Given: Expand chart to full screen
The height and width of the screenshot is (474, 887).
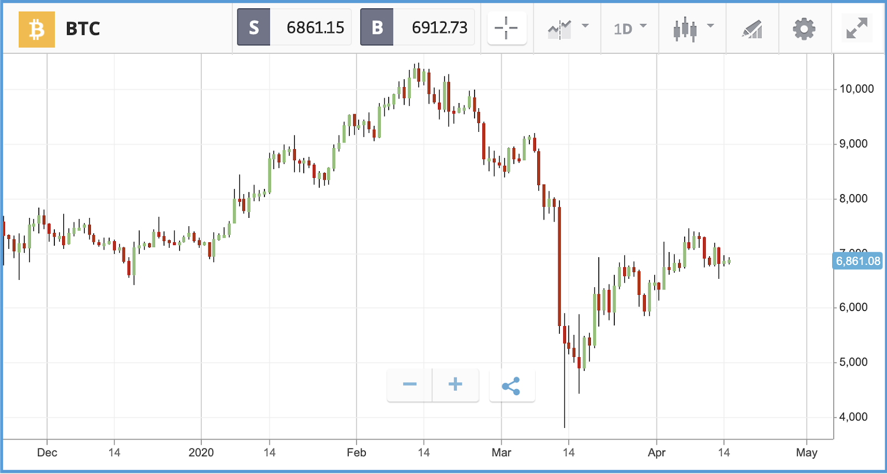Looking at the screenshot, I should (857, 28).
